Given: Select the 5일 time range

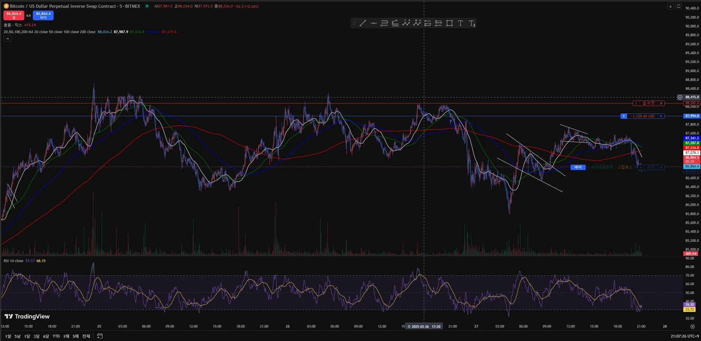Looking at the screenshot, I should pyautogui.click(x=18, y=336).
